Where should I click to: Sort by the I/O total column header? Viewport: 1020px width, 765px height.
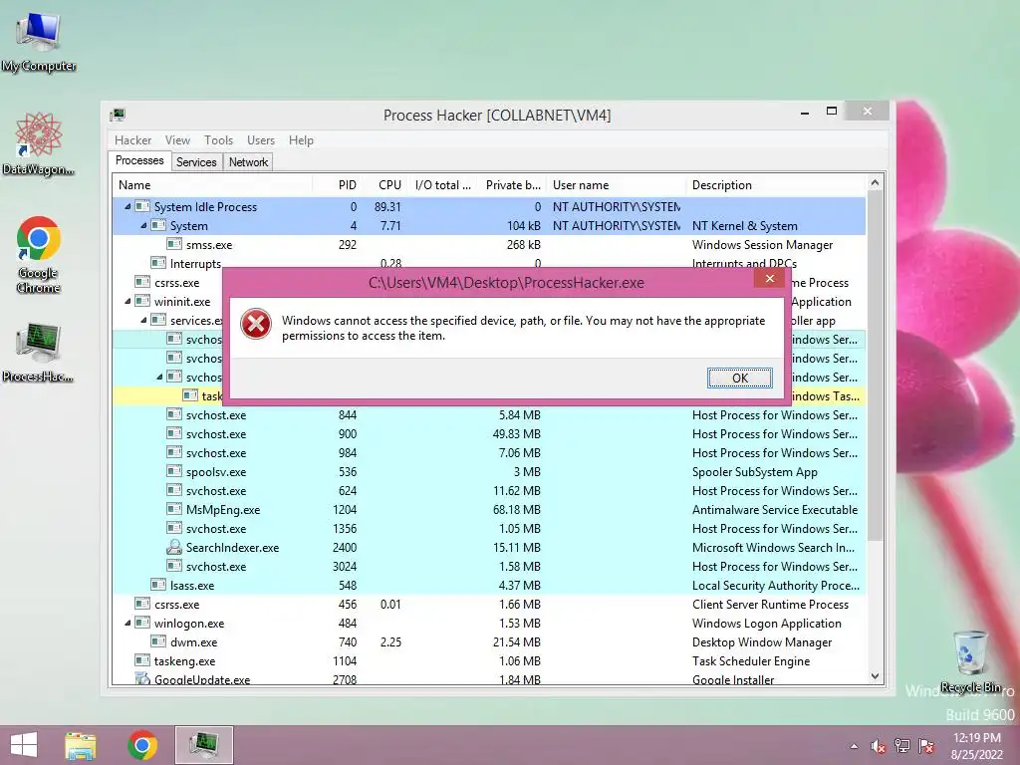point(443,184)
